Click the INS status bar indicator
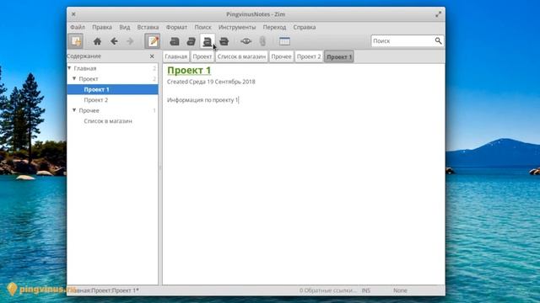540x303 pixels. click(366, 290)
